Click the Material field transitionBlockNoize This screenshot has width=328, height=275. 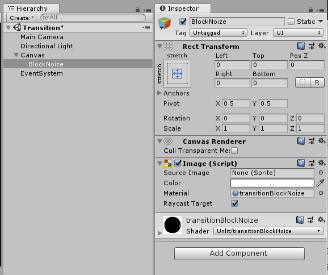point(272,193)
